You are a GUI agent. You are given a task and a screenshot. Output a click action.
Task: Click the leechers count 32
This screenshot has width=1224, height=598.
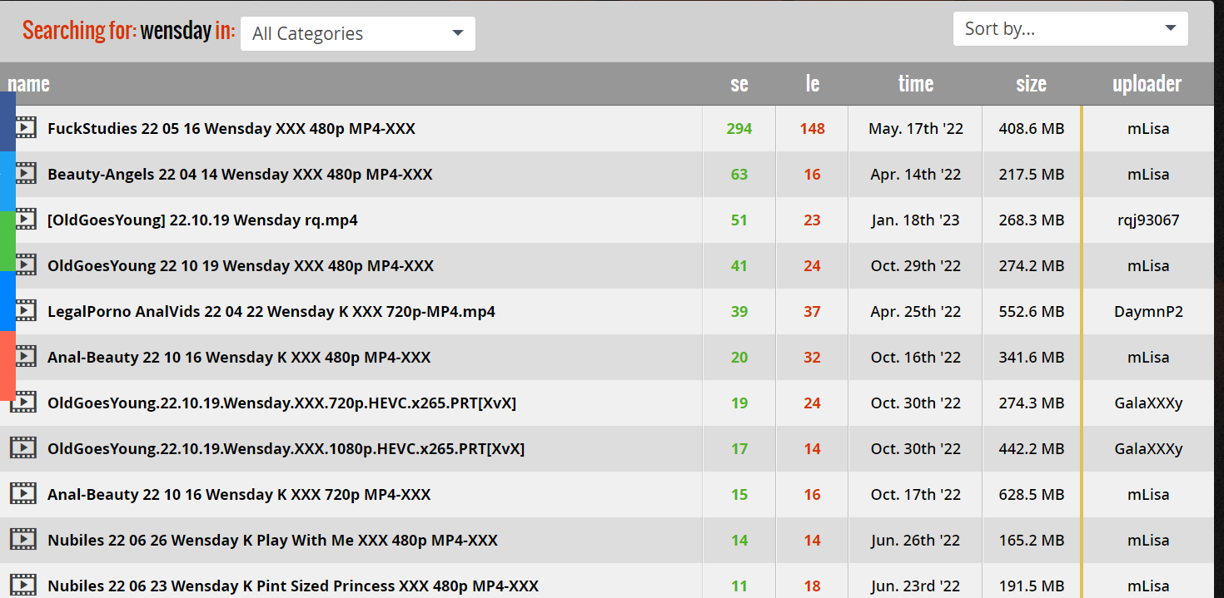[x=813, y=358]
